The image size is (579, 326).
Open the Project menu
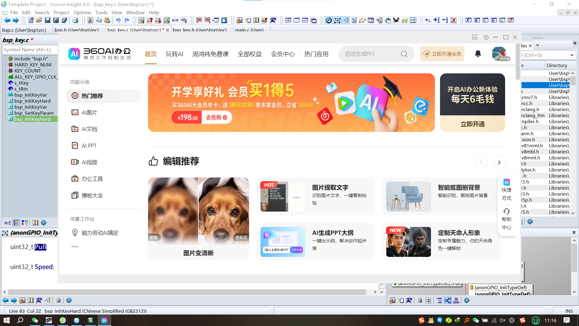pos(61,12)
